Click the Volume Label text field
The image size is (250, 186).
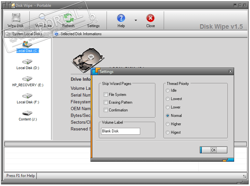coord(120,131)
